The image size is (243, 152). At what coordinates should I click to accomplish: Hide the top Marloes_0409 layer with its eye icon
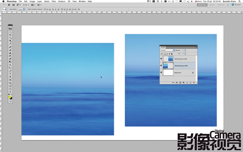click(161, 59)
